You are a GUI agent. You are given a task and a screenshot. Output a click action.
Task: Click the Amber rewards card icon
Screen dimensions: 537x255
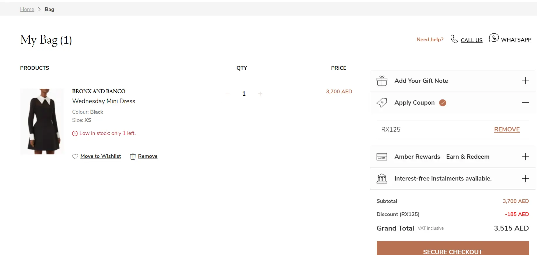point(382,157)
